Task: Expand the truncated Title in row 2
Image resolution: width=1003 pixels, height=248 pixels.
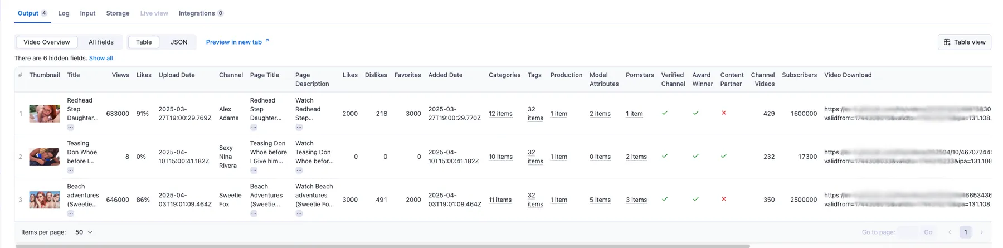Action: point(70,171)
